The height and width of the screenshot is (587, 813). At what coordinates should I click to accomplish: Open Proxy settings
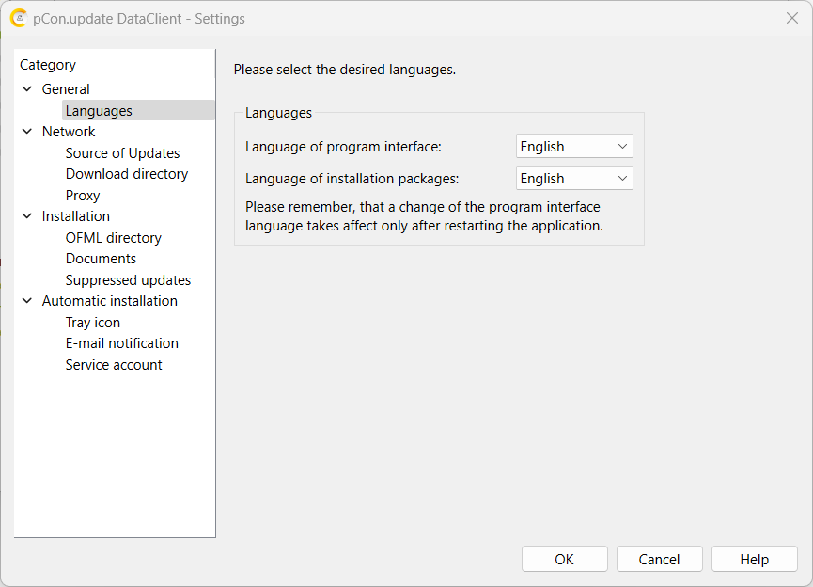tap(83, 196)
